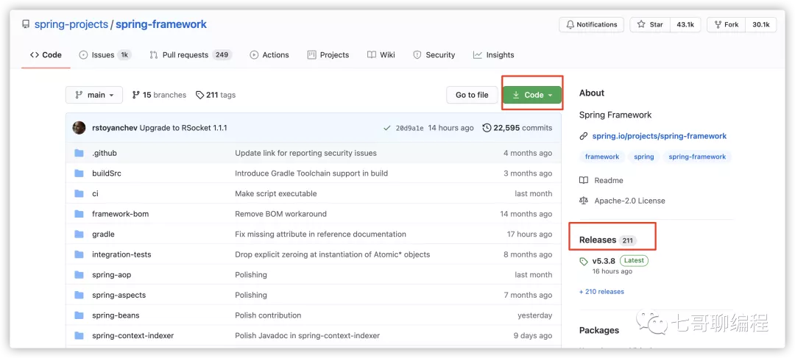Click rstoyanchev's avatar image
The height and width of the screenshot is (358, 795).
point(79,128)
